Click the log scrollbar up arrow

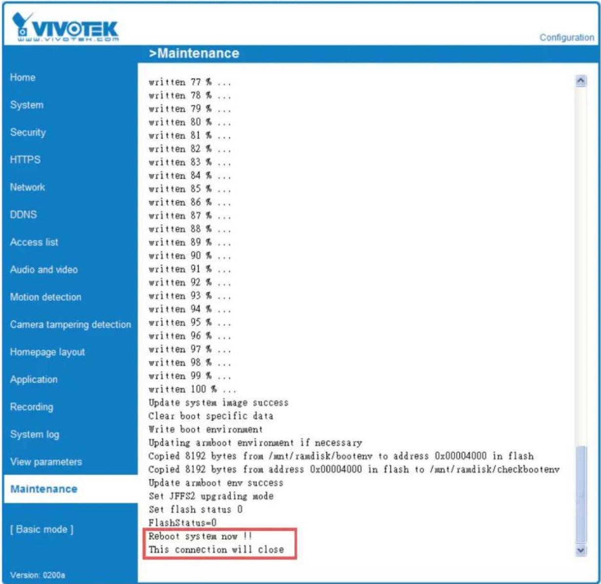point(581,80)
